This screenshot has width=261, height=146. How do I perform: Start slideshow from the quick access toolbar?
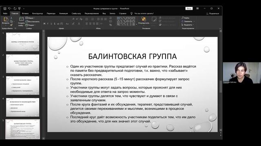tap(20, 9)
